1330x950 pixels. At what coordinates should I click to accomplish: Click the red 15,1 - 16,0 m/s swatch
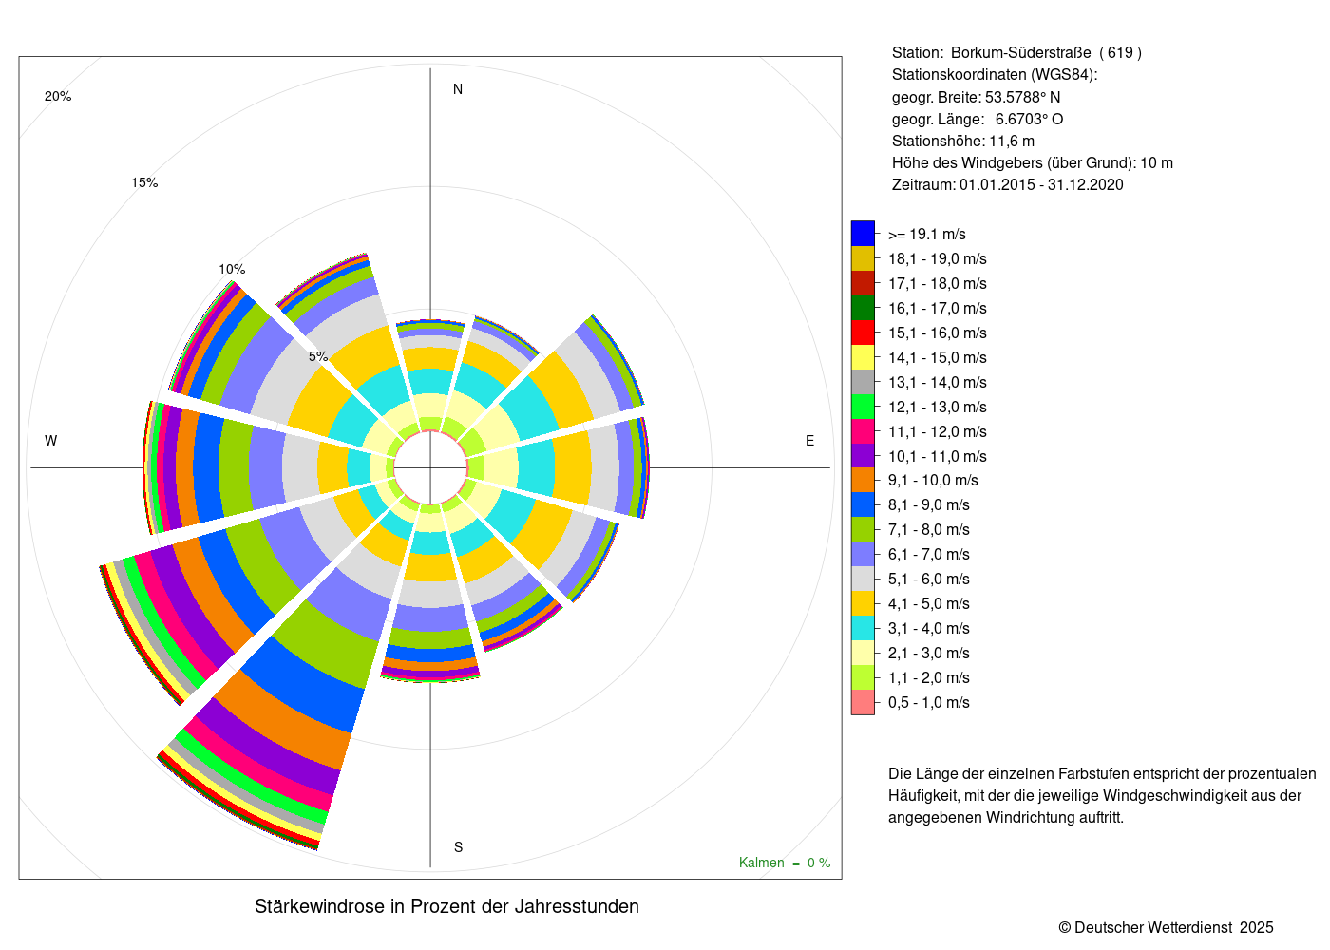[x=863, y=332]
